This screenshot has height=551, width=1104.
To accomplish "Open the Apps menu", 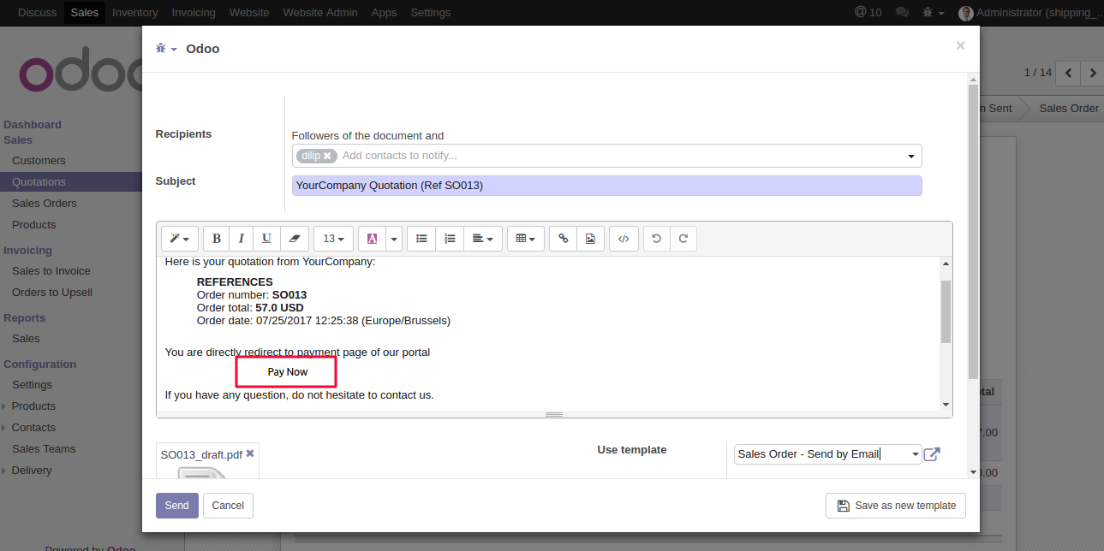I will [384, 13].
